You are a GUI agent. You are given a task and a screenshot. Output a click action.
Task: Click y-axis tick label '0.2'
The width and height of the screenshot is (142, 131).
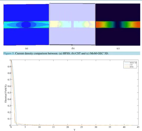click(x=9, y=112)
